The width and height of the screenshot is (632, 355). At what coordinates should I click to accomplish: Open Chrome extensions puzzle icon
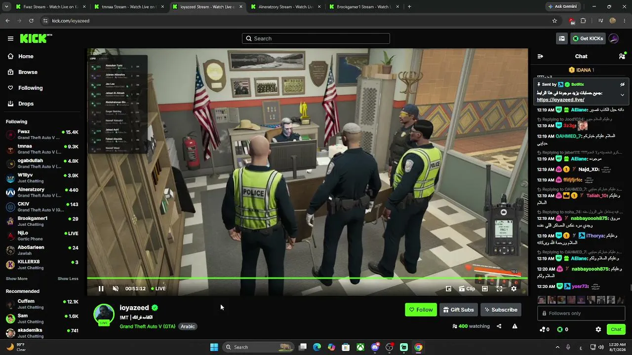coord(583,21)
